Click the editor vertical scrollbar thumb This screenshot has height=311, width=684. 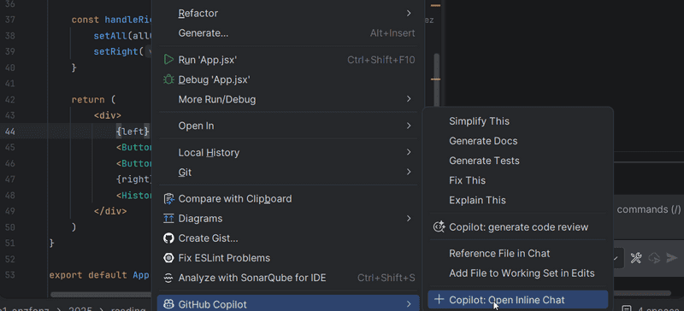coord(437,80)
